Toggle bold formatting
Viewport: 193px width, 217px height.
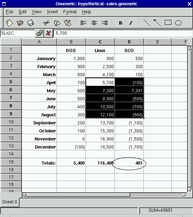[120, 23]
